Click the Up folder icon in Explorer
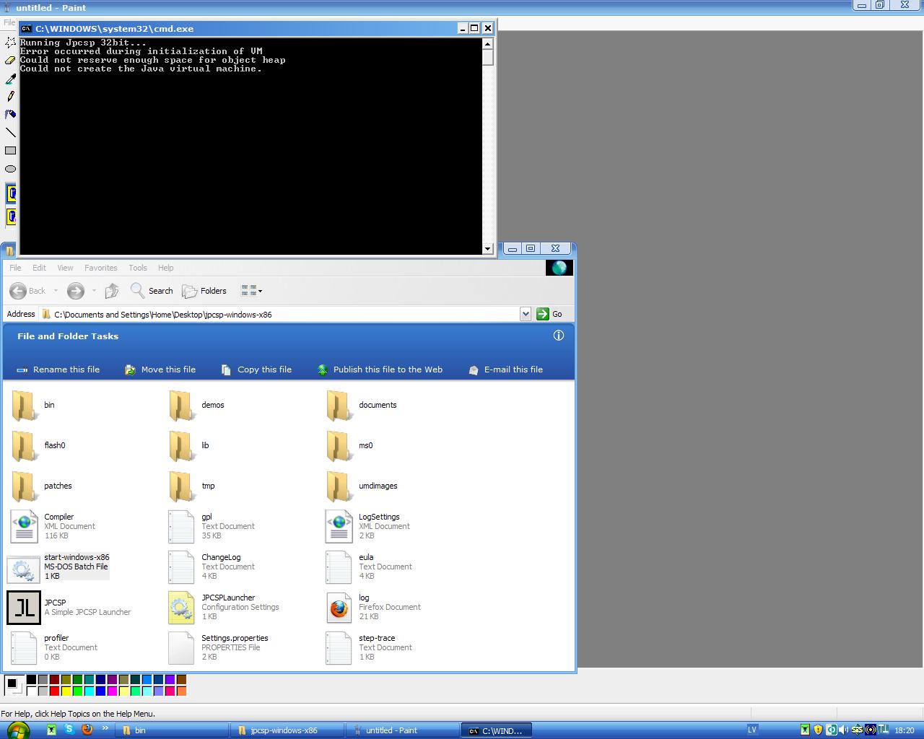The height and width of the screenshot is (739, 924). 111,291
